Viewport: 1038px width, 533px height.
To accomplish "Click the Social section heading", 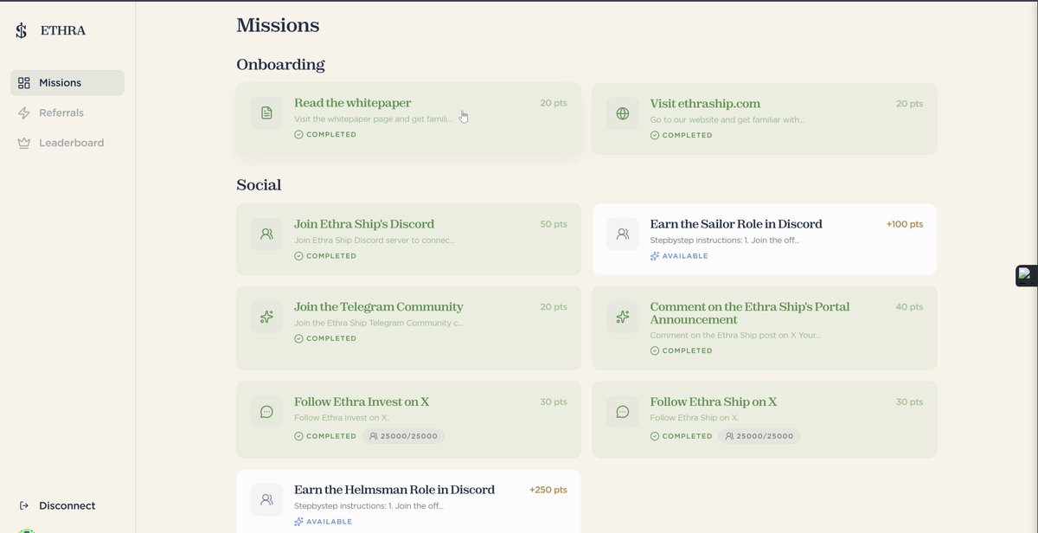I will pyautogui.click(x=259, y=185).
